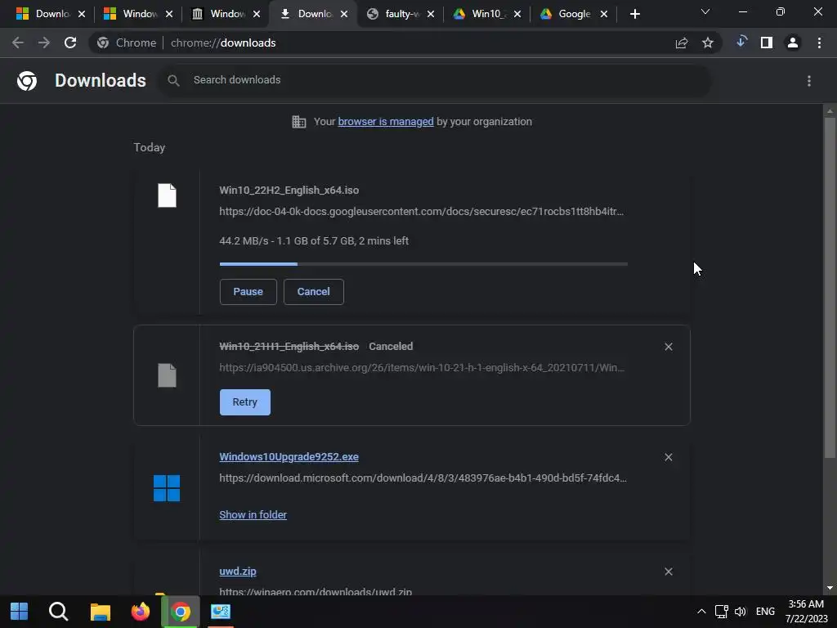Click Chrome icon in taskbar

point(181,612)
